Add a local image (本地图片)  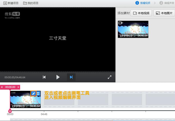164,13
